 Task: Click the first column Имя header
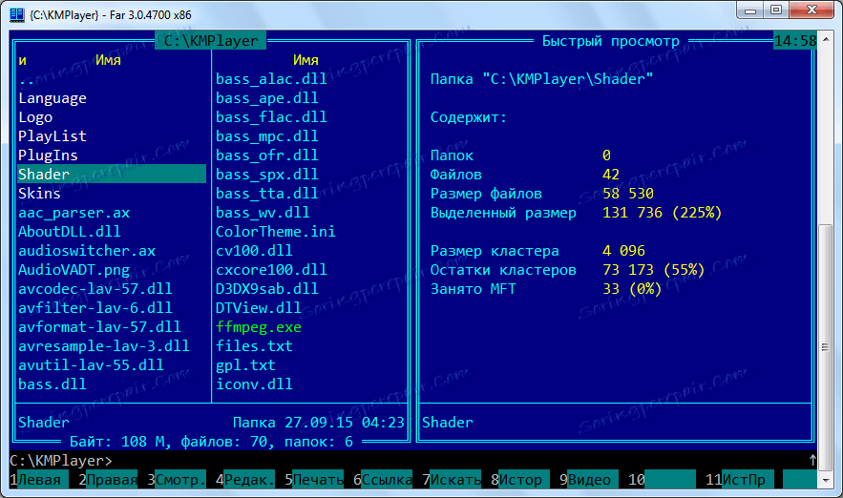108,60
